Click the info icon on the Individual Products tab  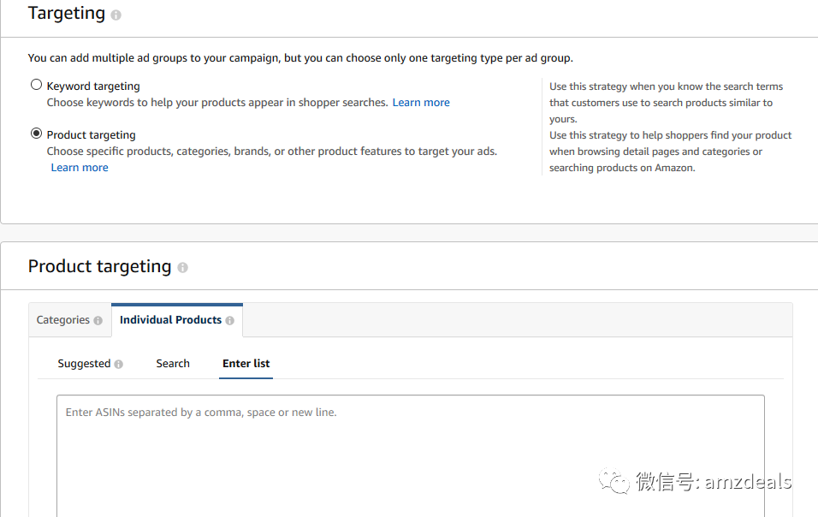point(229,321)
